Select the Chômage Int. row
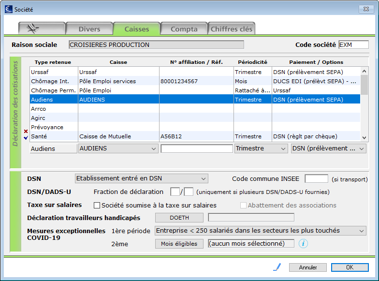The image size is (379, 281). (195, 81)
